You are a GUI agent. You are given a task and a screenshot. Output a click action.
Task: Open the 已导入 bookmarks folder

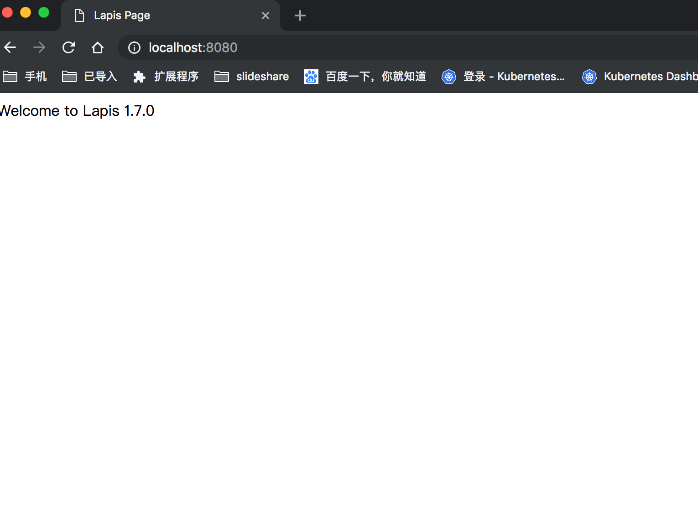point(90,76)
